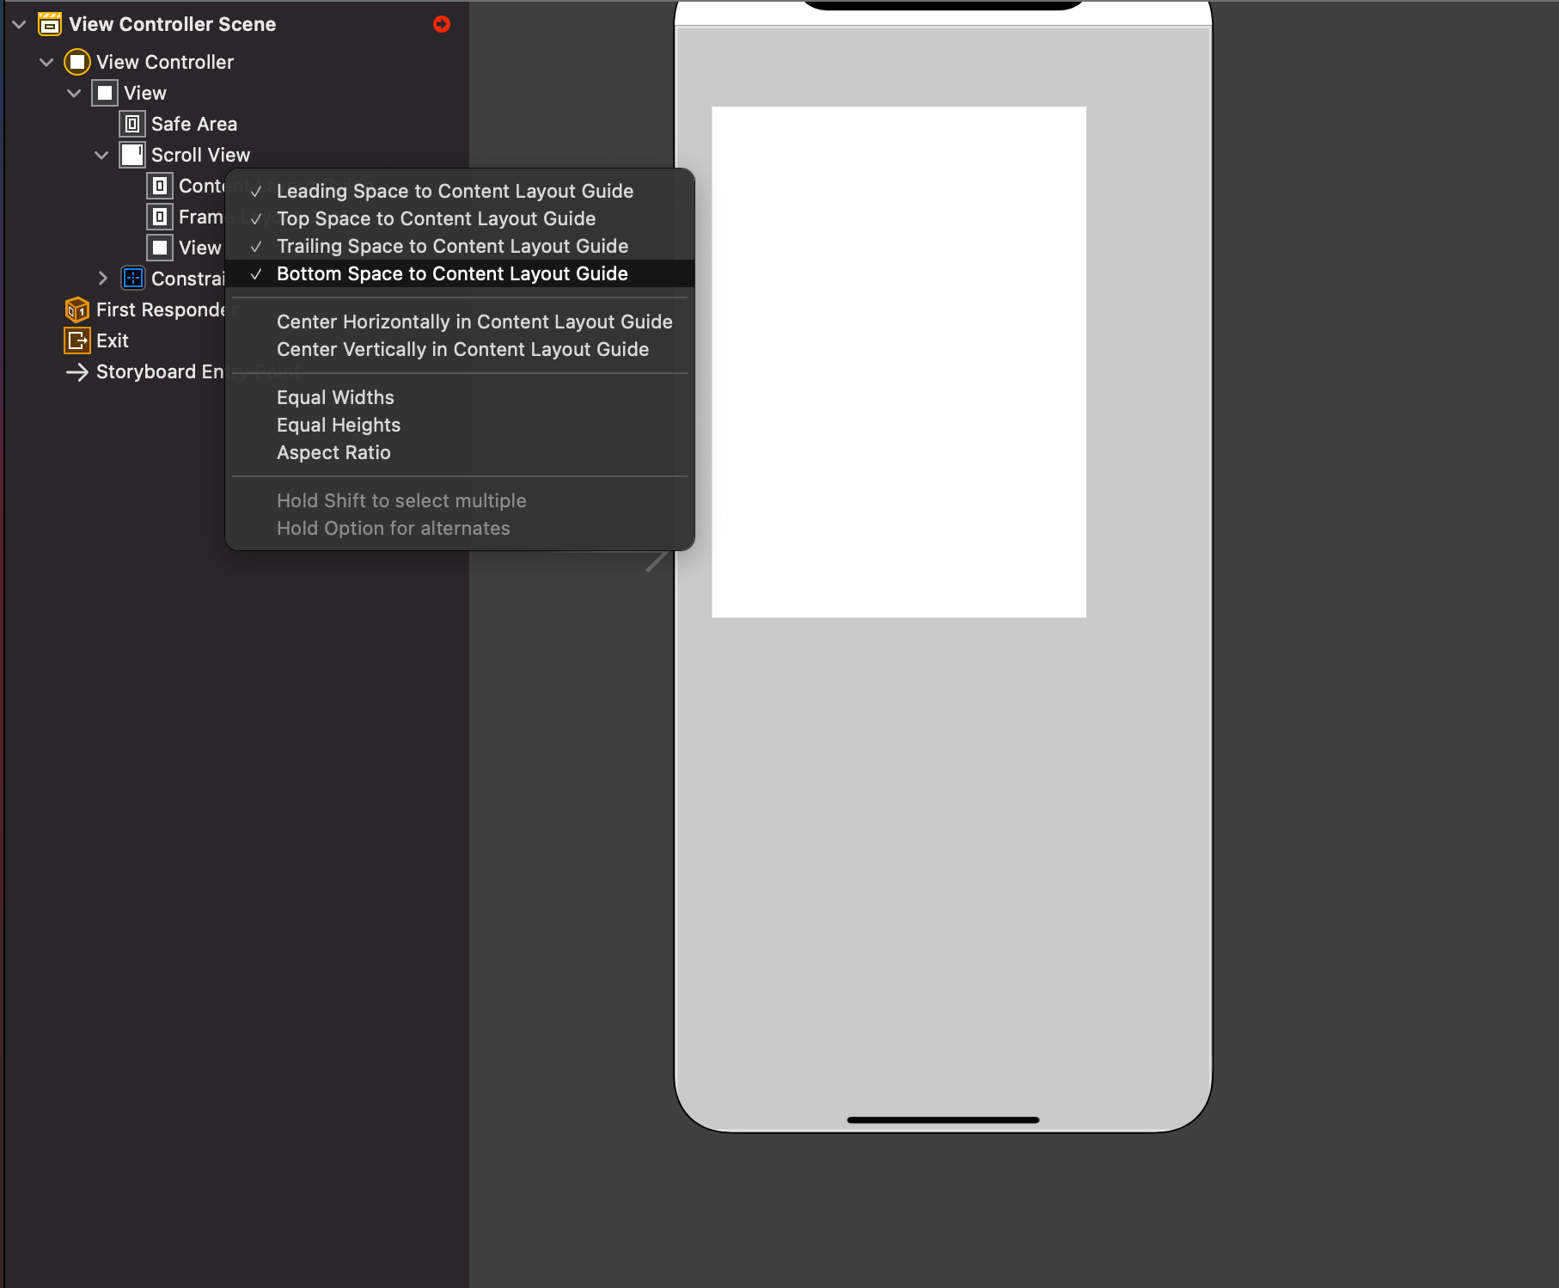
Task: Click the red error arrow indicator
Action: (x=442, y=24)
